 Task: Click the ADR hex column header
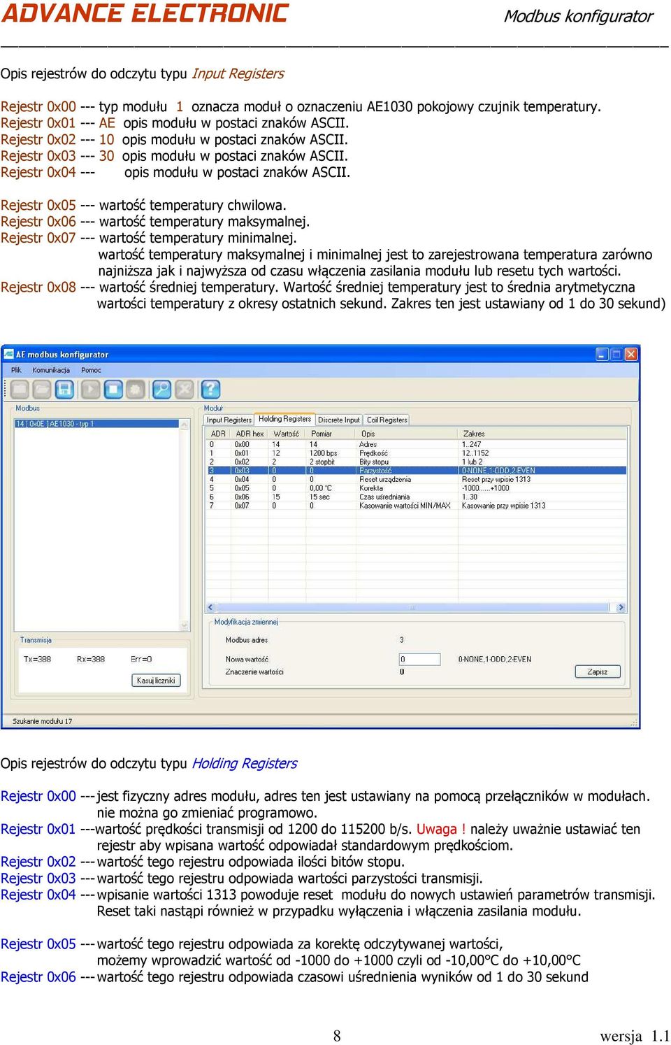[x=250, y=434]
